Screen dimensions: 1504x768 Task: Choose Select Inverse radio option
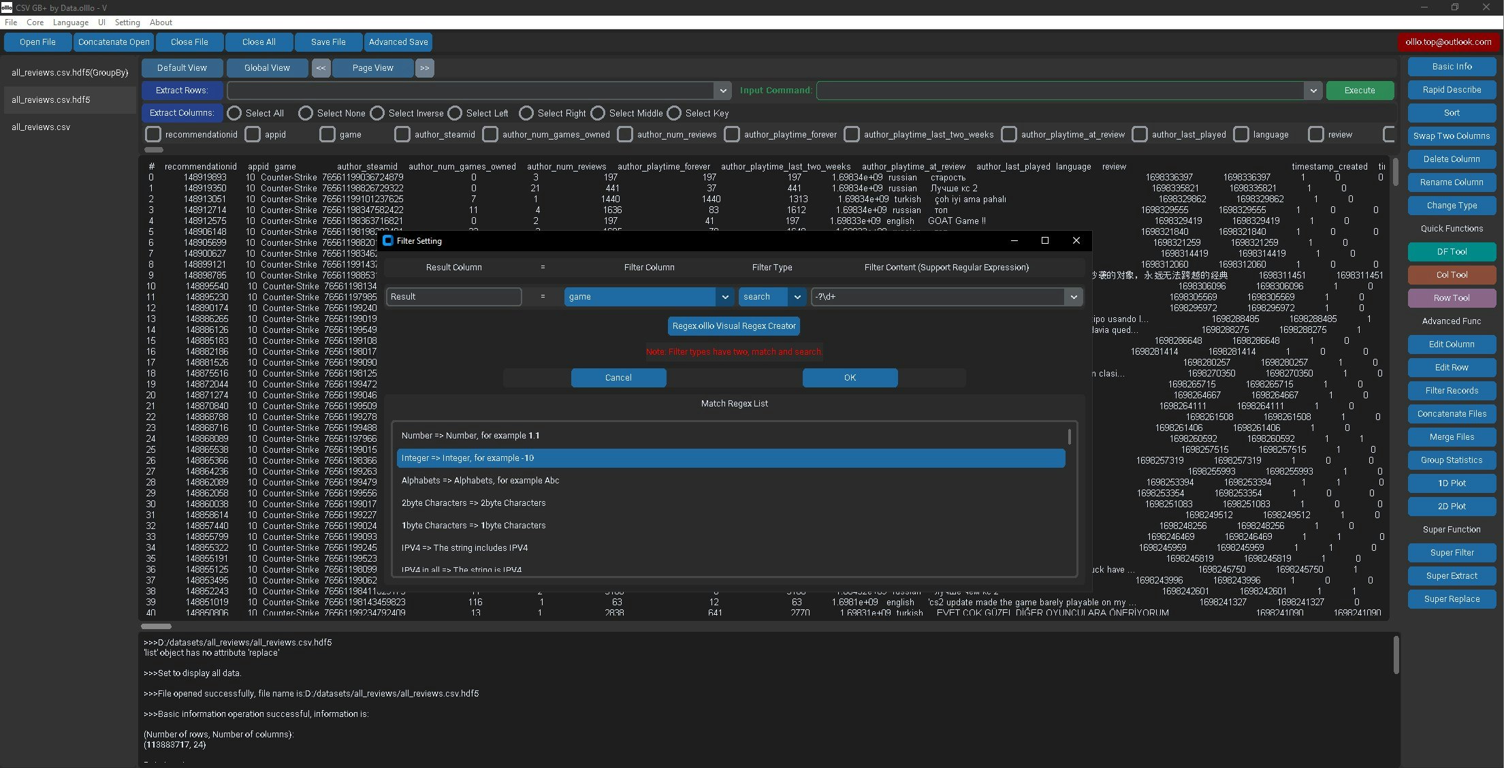pos(377,113)
